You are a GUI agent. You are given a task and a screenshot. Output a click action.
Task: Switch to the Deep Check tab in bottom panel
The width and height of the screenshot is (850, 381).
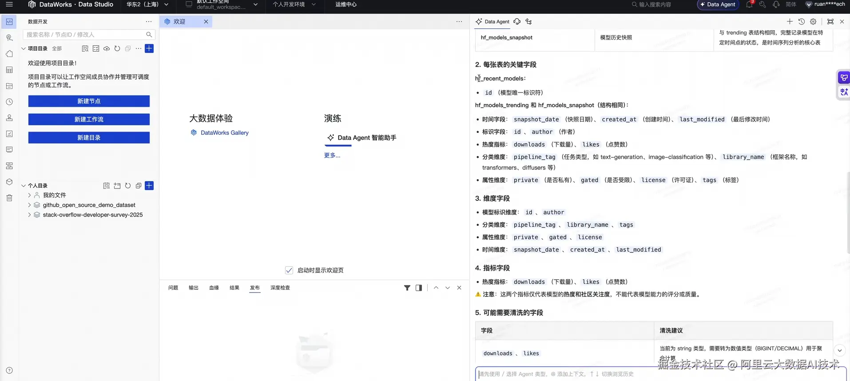coord(280,288)
